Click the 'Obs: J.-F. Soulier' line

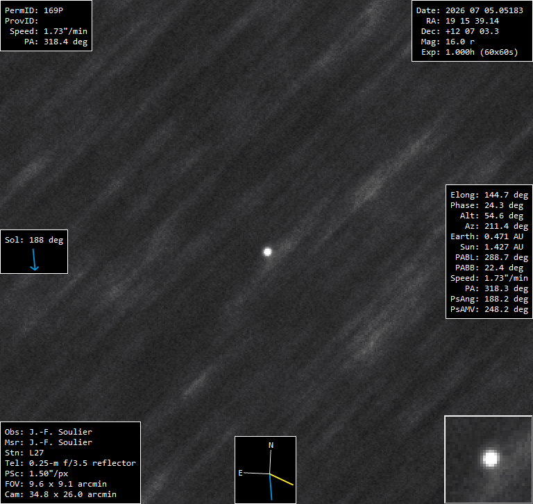49,432
